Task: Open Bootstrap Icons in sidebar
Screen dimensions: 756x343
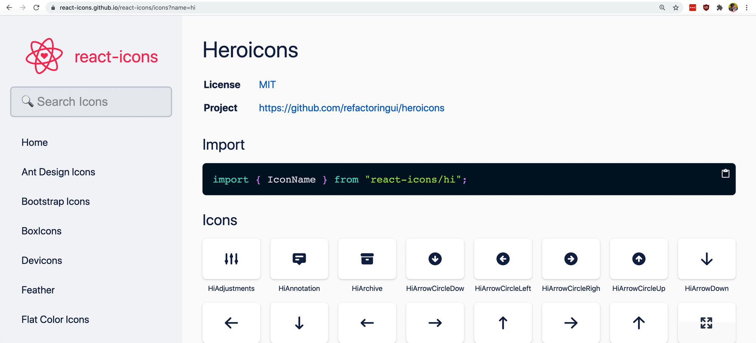Action: pyautogui.click(x=56, y=201)
